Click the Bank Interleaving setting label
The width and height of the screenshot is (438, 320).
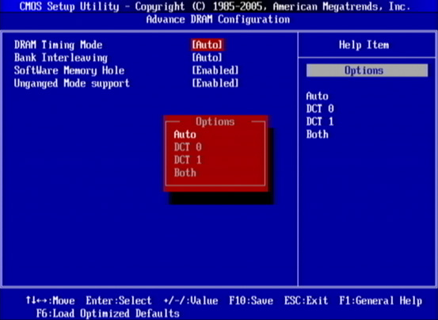(x=61, y=58)
